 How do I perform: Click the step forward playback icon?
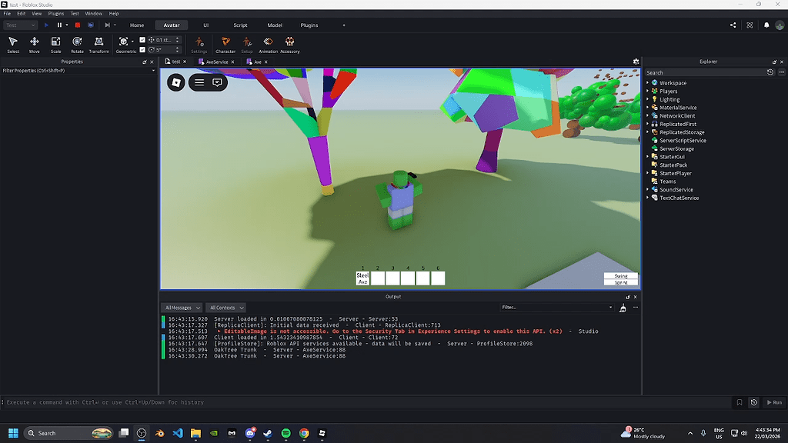point(107,25)
